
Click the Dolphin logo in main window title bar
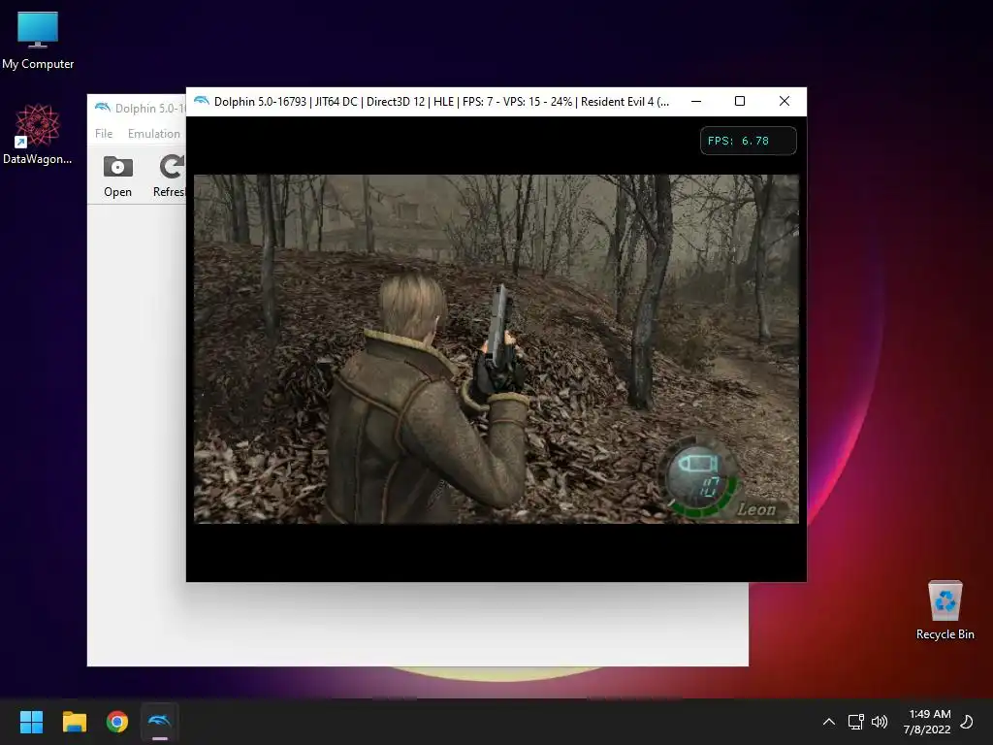point(103,108)
